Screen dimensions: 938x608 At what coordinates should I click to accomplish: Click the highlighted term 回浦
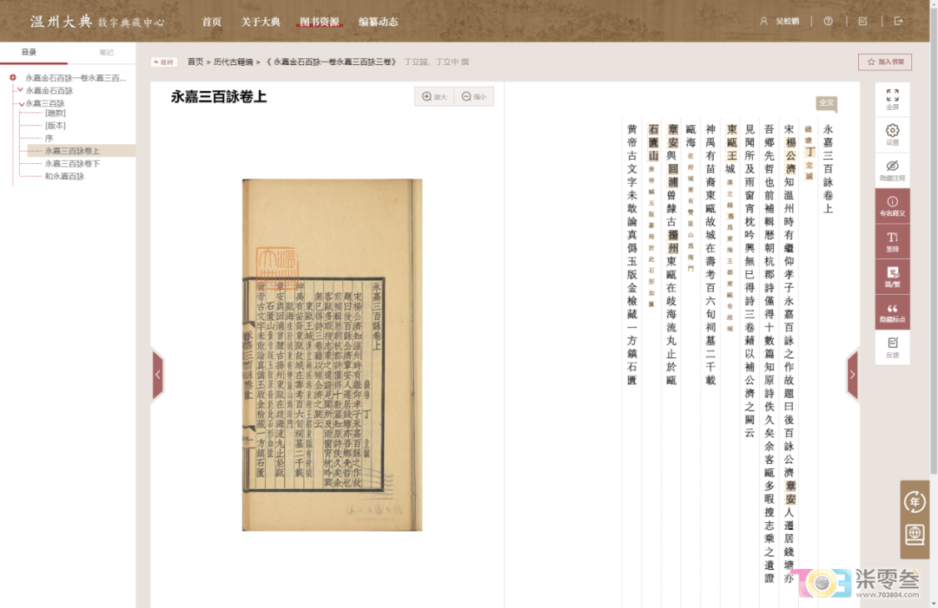(673, 175)
